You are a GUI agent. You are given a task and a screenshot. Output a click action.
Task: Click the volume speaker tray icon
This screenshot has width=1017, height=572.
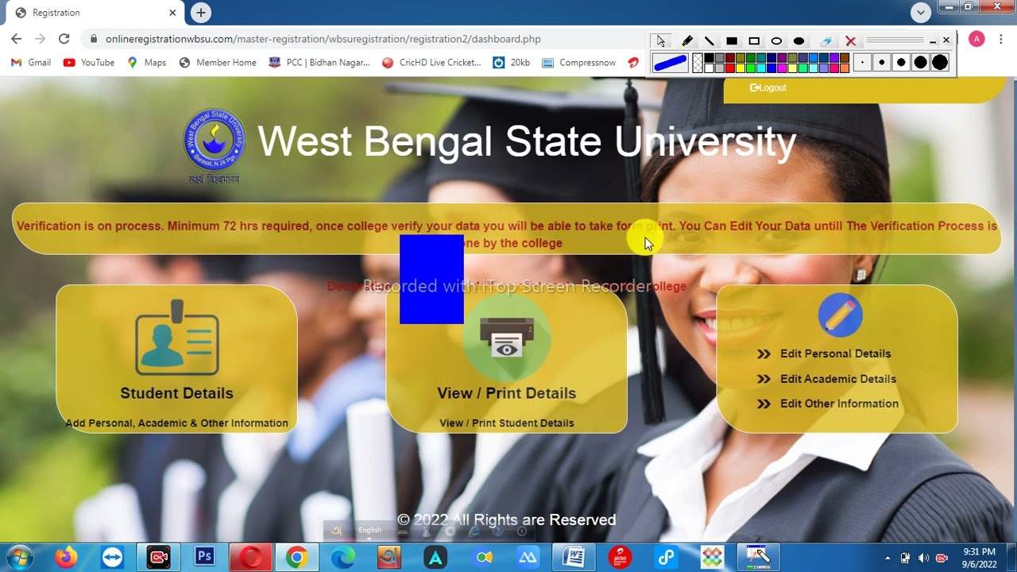coord(923,558)
